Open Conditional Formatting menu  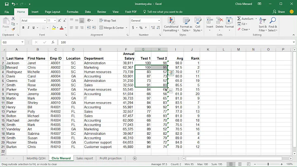coord(171,24)
